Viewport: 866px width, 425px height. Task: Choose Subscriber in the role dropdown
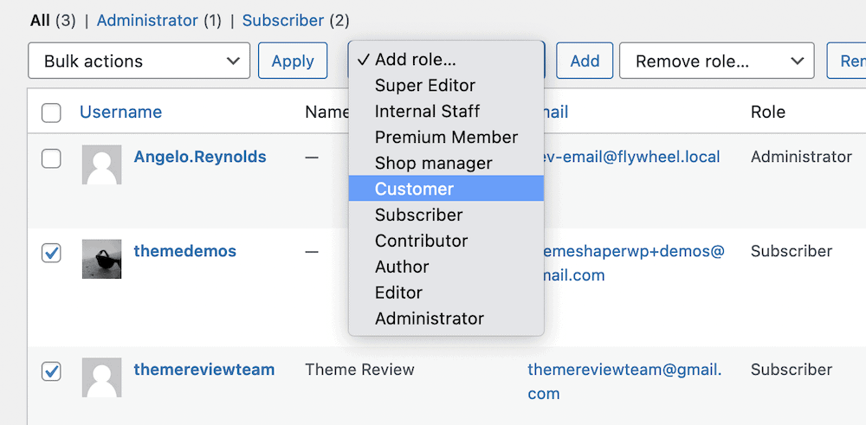pyautogui.click(x=446, y=215)
